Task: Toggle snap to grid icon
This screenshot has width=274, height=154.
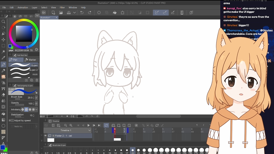Action: coord(173,12)
